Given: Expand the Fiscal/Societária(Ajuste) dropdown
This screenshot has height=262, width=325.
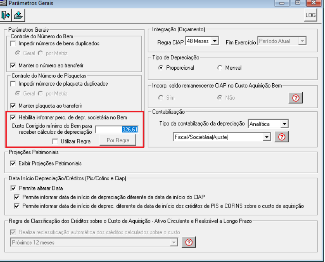Looking at the screenshot, I should (267, 137).
